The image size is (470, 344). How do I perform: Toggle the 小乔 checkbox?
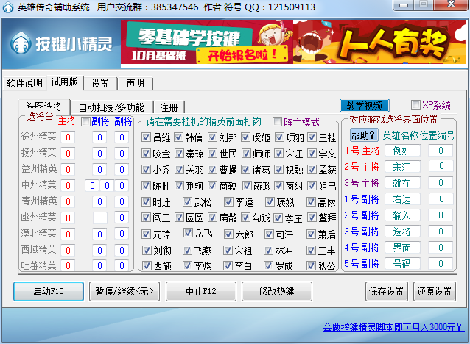click(146, 170)
